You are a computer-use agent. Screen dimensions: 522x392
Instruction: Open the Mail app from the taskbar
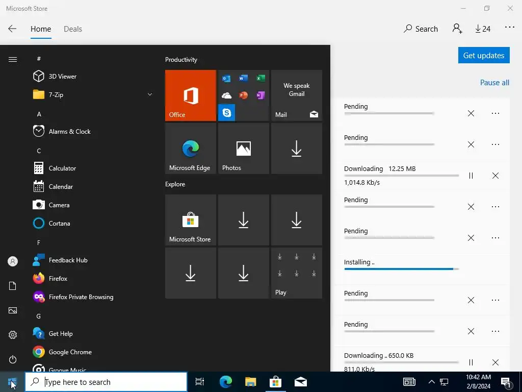(x=301, y=382)
